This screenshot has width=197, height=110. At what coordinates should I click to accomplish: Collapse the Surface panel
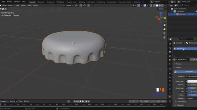(179, 68)
